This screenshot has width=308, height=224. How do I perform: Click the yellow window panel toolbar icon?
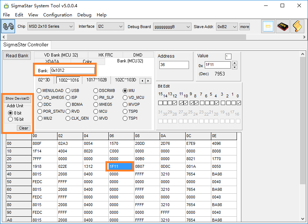pos(268,27)
